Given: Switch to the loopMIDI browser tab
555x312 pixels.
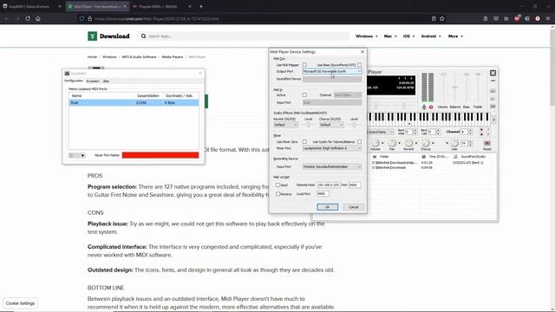Looking at the screenshot, I should click(31, 6).
